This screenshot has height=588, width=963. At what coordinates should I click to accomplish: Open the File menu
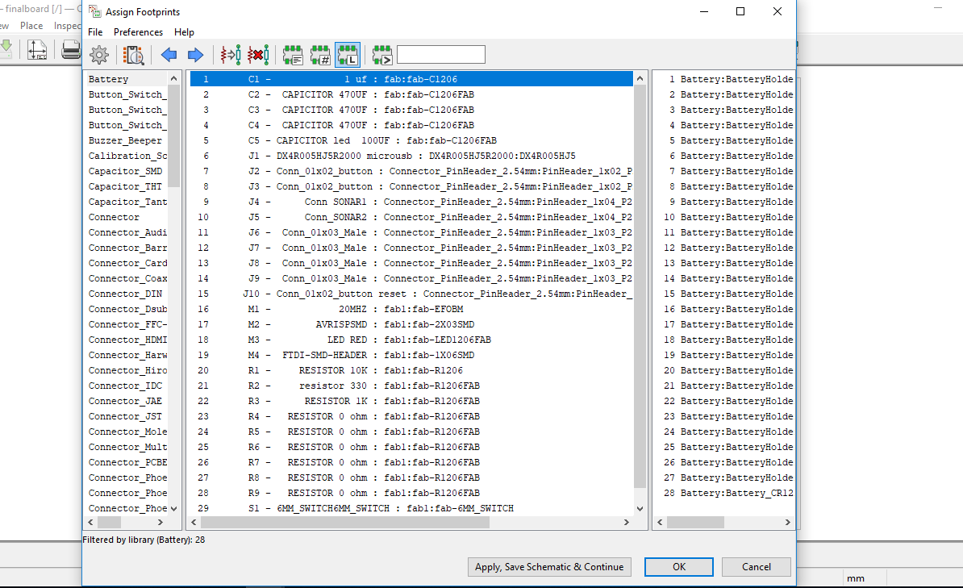coord(95,32)
